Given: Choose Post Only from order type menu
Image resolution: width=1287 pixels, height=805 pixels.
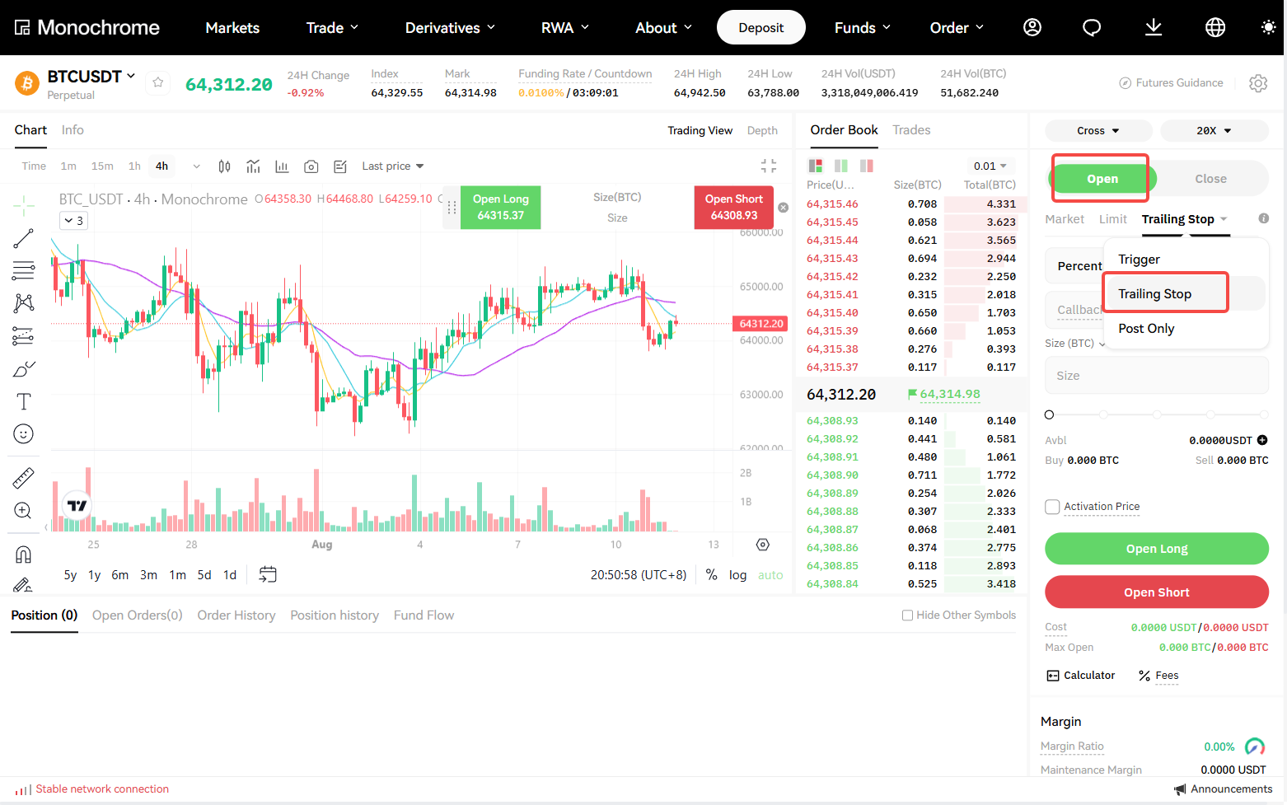Looking at the screenshot, I should pyautogui.click(x=1146, y=329).
